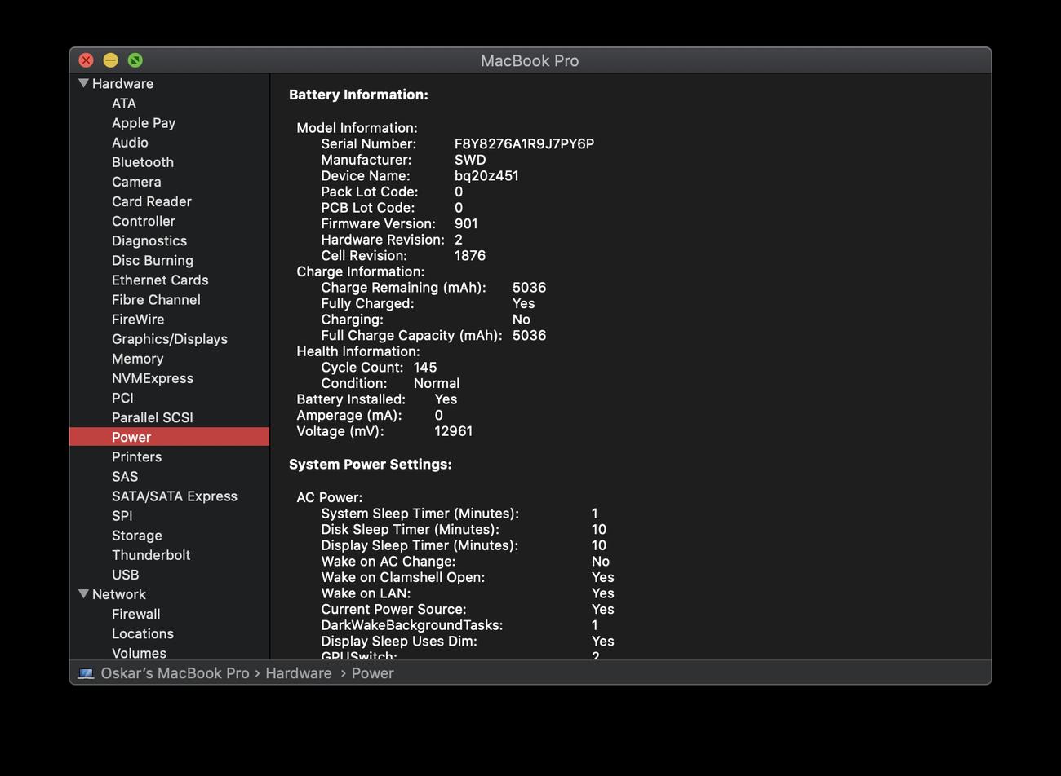
Task: Click the DarkWakeBackgroundTasks label
Action: 412,625
